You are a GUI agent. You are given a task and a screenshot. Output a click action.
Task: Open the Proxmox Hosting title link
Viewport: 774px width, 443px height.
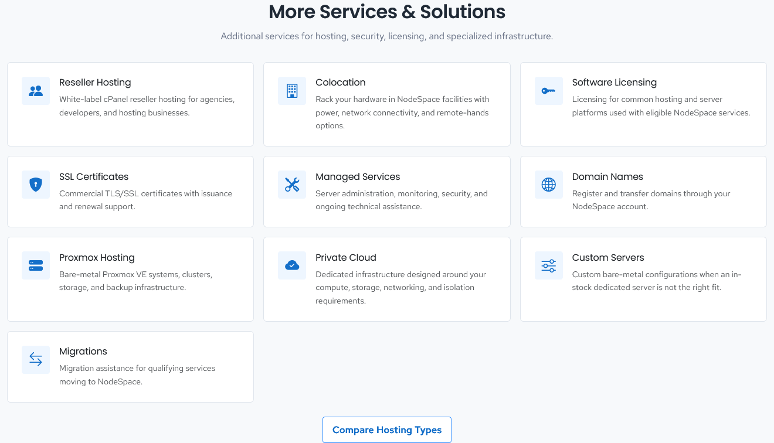coord(97,257)
